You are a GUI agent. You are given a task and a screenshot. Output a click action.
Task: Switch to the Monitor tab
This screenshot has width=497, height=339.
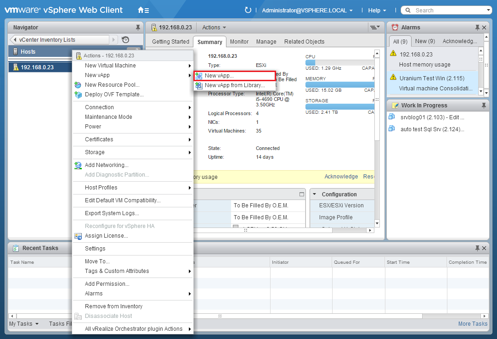(239, 42)
